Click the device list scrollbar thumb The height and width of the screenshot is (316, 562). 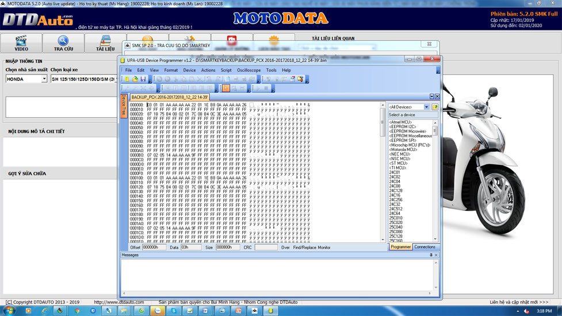tap(435, 130)
